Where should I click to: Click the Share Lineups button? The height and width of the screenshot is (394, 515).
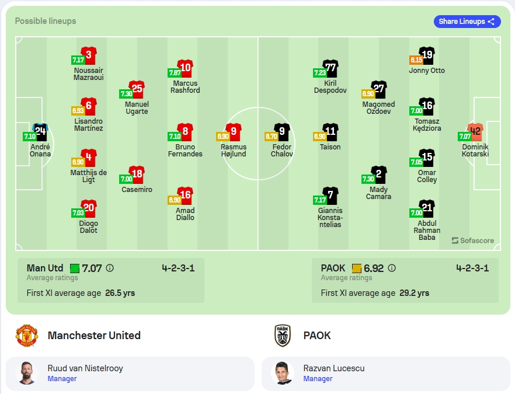pyautogui.click(x=467, y=22)
